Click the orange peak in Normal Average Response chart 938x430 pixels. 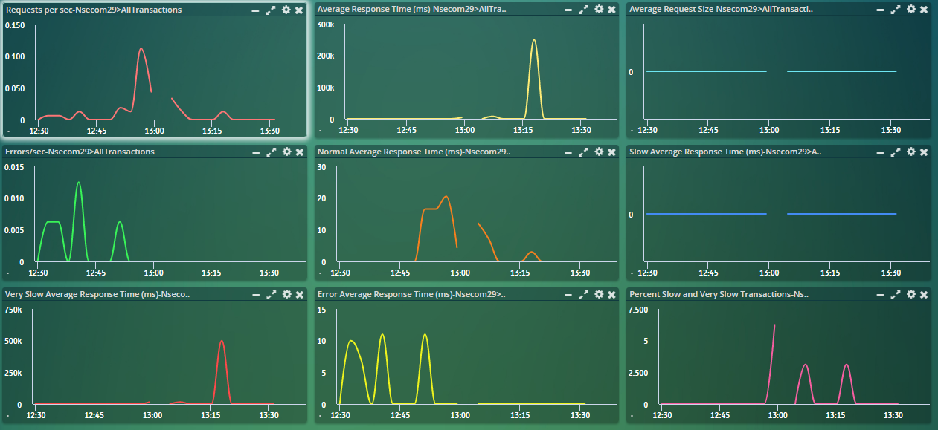(x=446, y=198)
